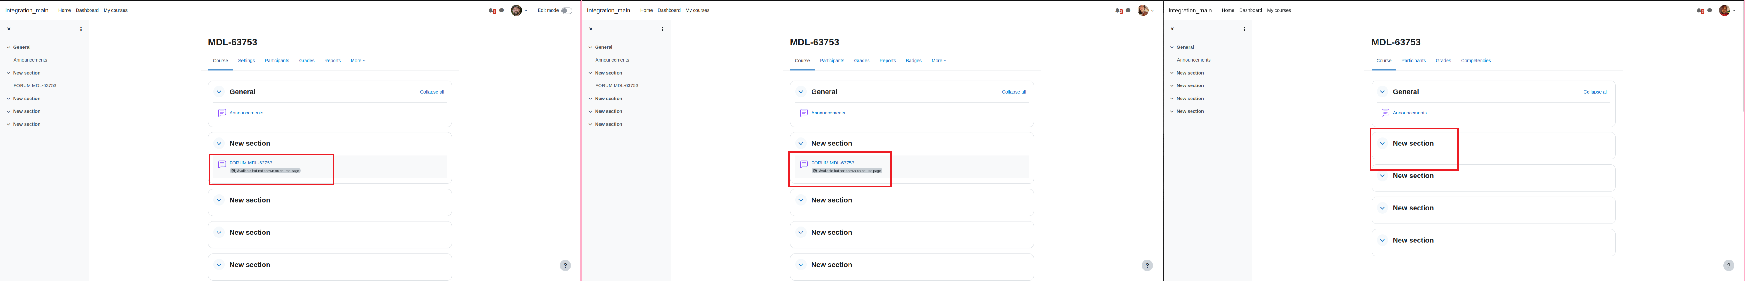Click Collapse all link in right pane
1745x281 pixels.
point(1595,92)
